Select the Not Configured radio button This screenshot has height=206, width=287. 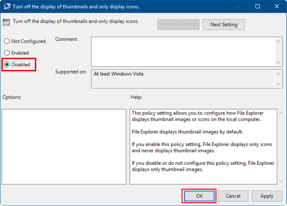point(7,41)
